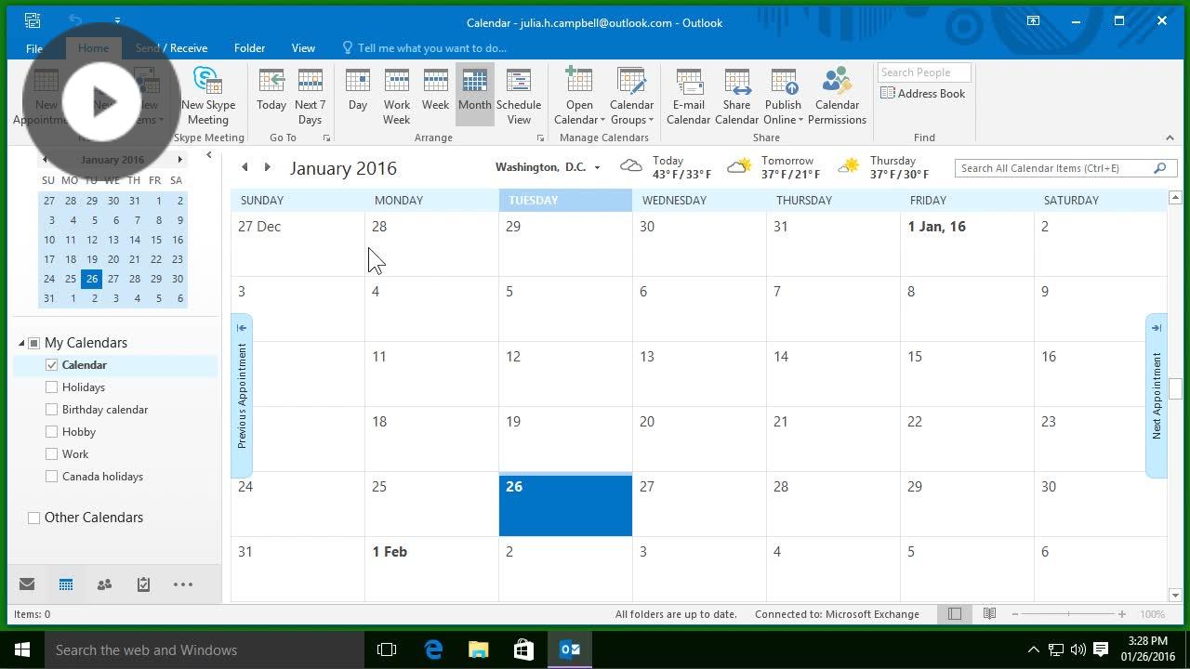Open the E-mail Calendar tool
1190x669 pixels.
[688, 93]
